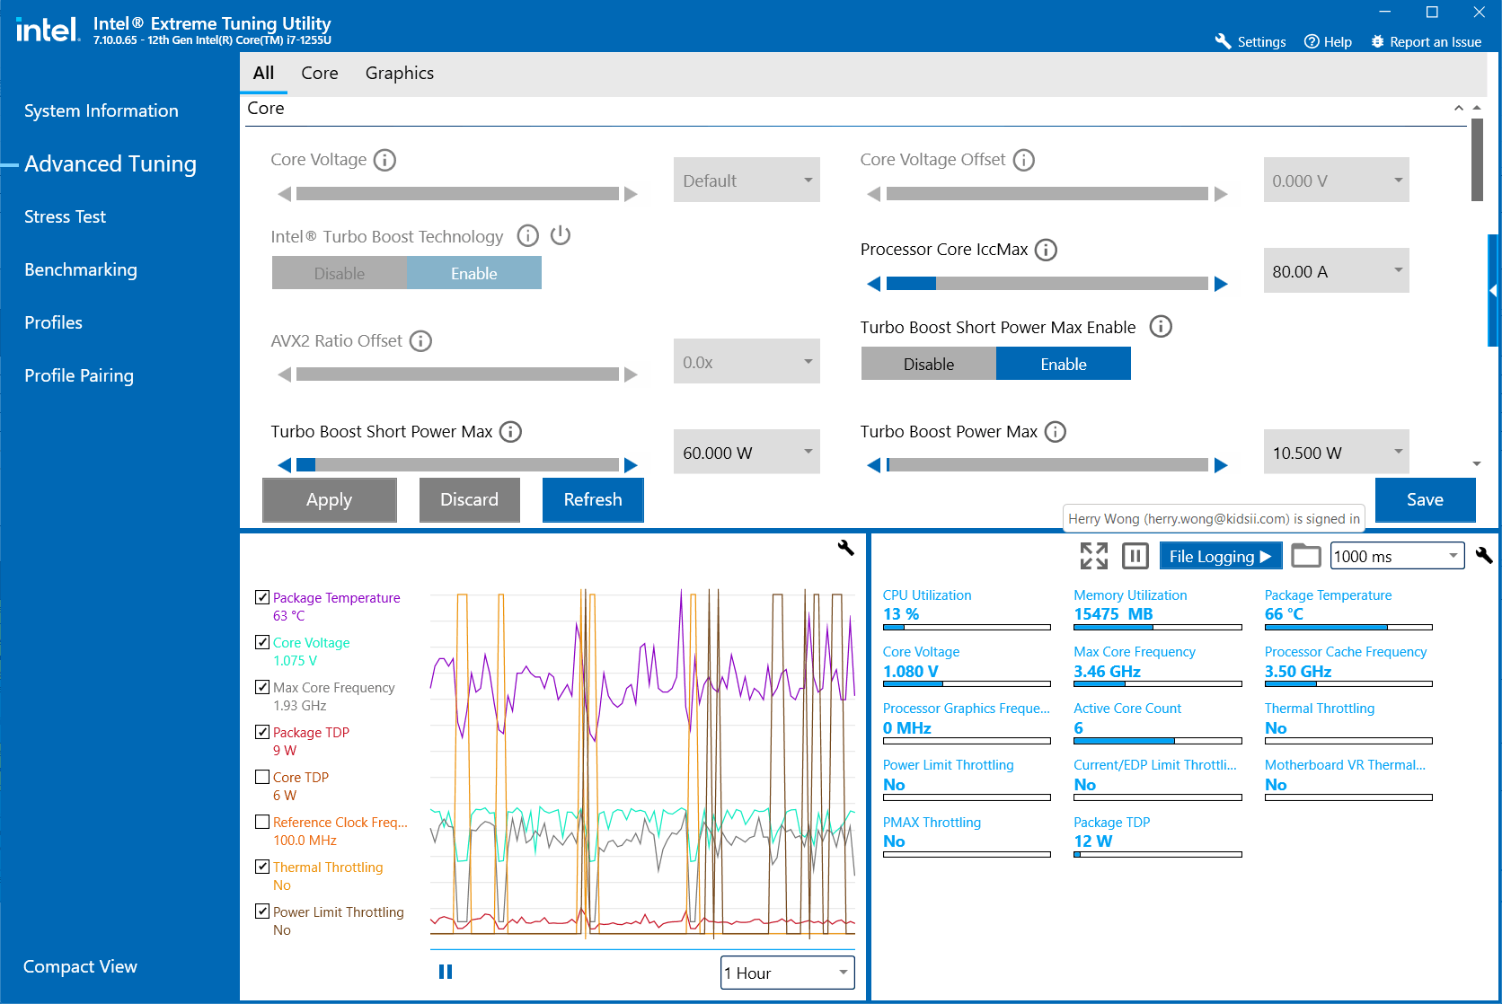Open the 1000 ms interval dropdown
Screen dimensions: 1502x1004
1397,556
